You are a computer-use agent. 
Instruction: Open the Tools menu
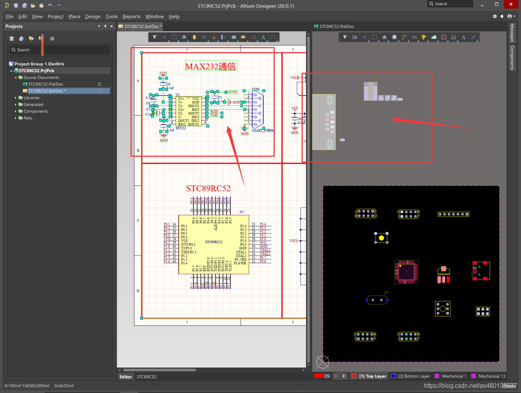tap(112, 16)
